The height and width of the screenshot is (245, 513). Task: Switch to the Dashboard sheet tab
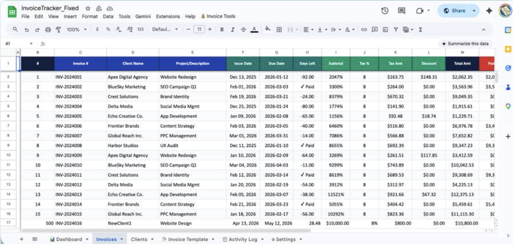pyautogui.click(x=69, y=239)
